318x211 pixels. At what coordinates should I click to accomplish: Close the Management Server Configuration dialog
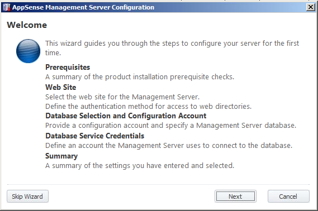point(310,7)
